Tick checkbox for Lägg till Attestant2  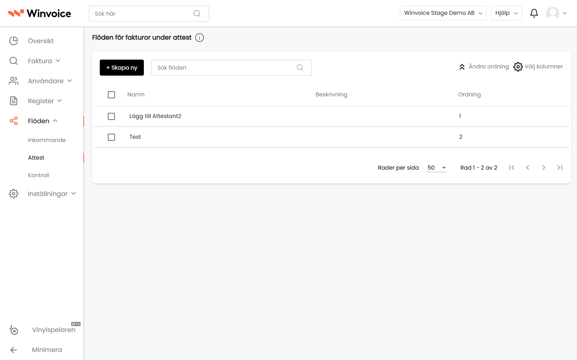[x=111, y=116]
